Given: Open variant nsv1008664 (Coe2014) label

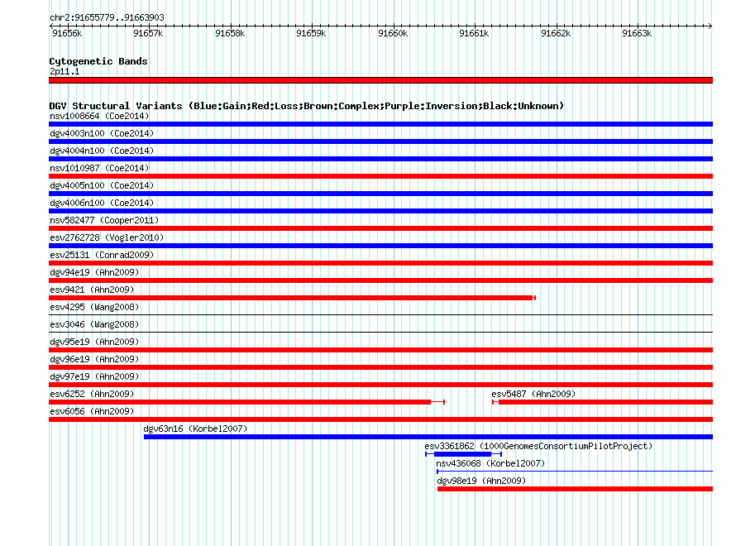Looking at the screenshot, I should 99,116.
